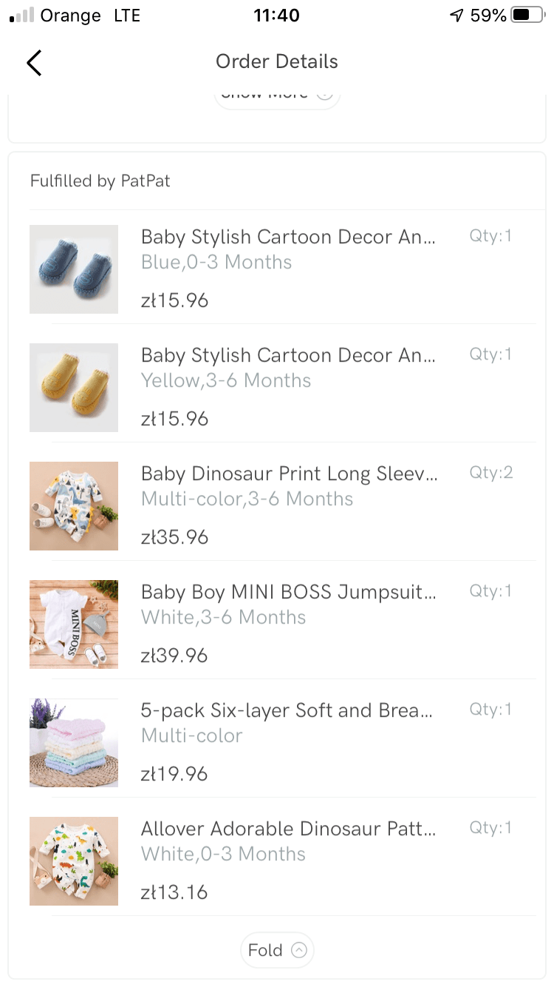554x987 pixels.
Task: Open the Blue 0-3 Months cartoon socks title
Action: pos(288,237)
